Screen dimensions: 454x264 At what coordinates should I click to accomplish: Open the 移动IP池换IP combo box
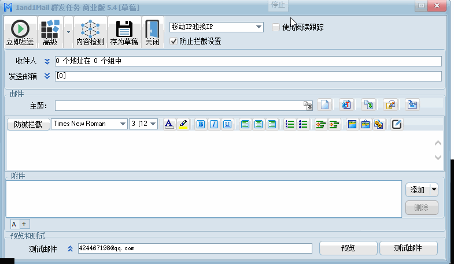(x=216, y=27)
